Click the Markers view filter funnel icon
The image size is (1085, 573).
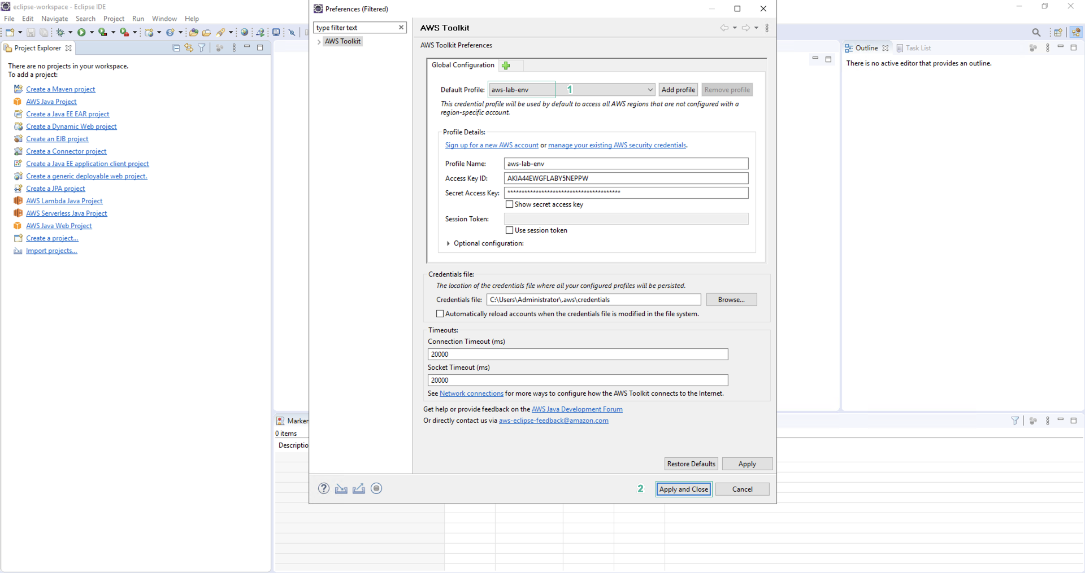(x=1015, y=421)
